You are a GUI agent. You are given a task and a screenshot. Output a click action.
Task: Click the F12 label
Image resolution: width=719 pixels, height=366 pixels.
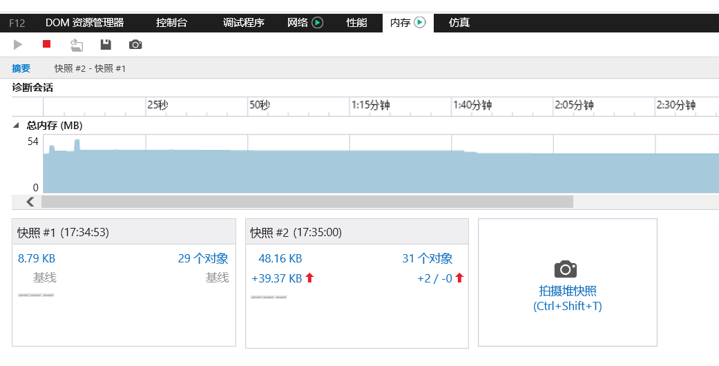click(x=17, y=23)
